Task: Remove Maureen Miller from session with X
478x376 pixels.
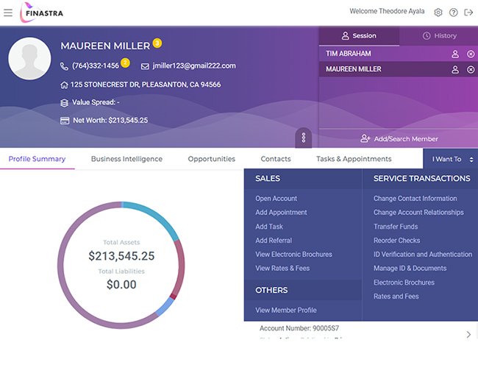Action: (x=471, y=69)
